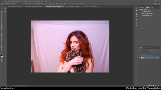The width and height of the screenshot is (161, 90).
Task: Open the Calques panel flyout menu
Action: pyautogui.click(x=160, y=48)
